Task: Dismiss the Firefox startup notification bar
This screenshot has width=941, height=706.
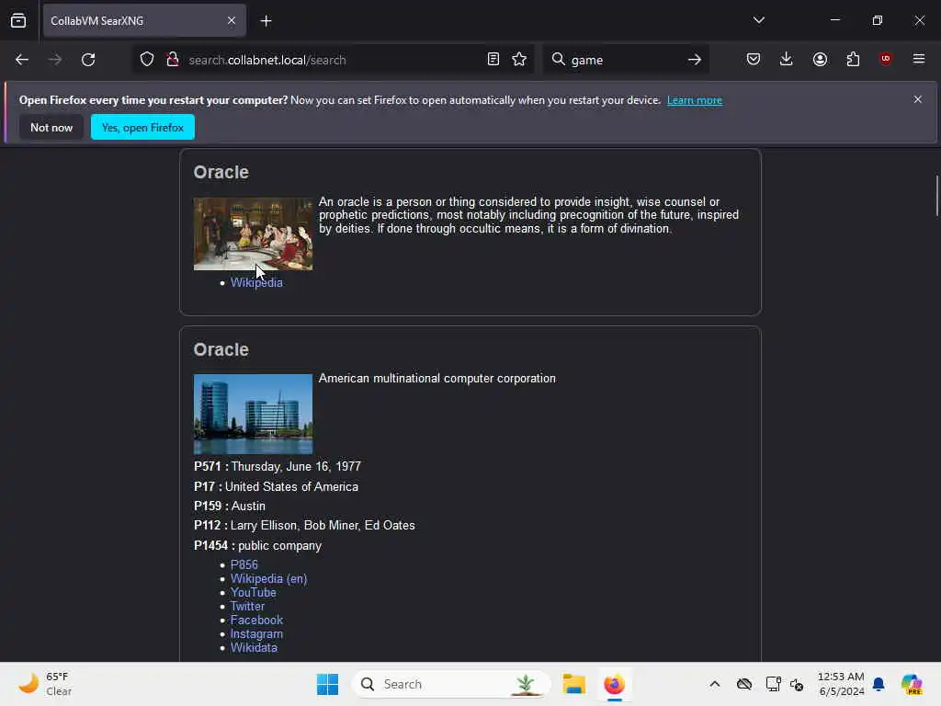Action: coord(918,99)
